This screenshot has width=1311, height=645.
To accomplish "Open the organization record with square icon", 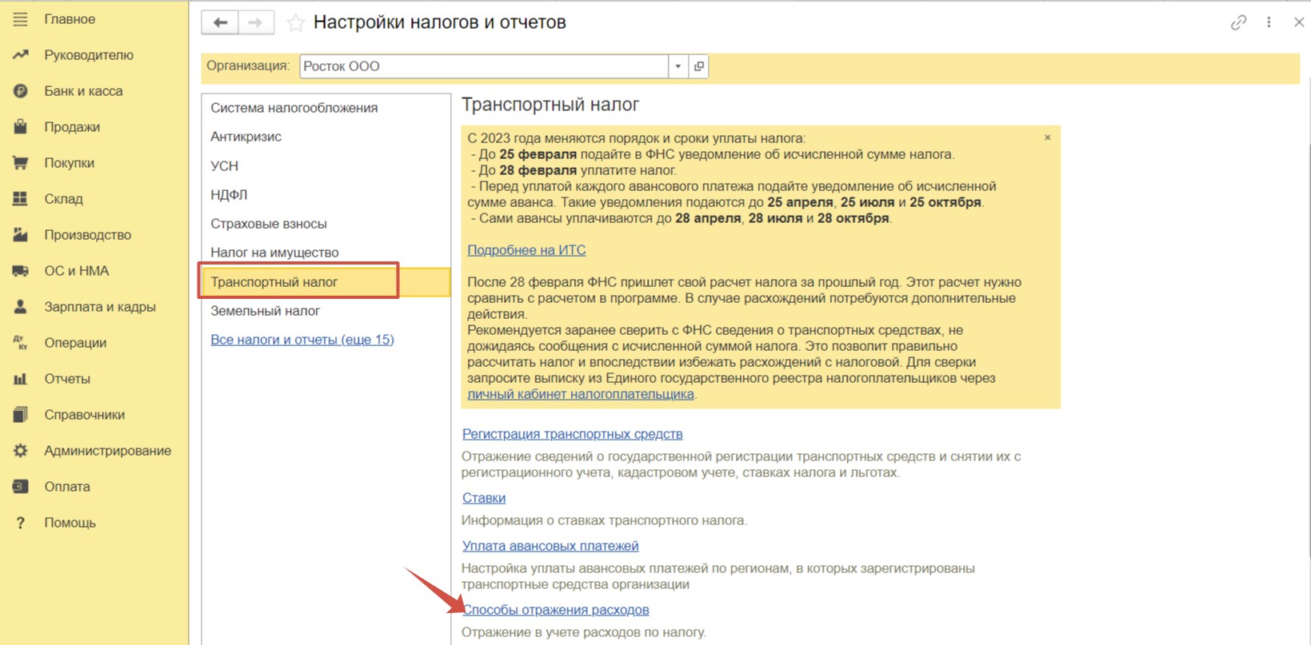I will (x=699, y=66).
